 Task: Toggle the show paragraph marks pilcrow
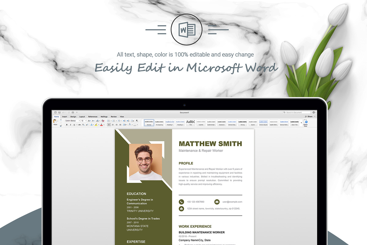tap(137, 121)
